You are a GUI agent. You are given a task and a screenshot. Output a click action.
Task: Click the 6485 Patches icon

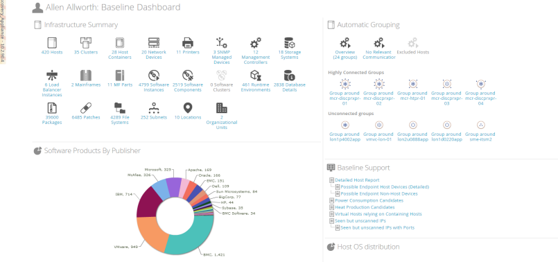[x=86, y=108]
